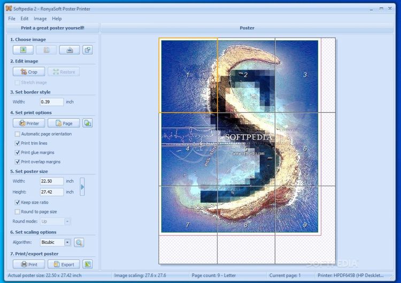The image size is (401, 283).
Task: Click the icon button next to Page
Action: (x=88, y=123)
